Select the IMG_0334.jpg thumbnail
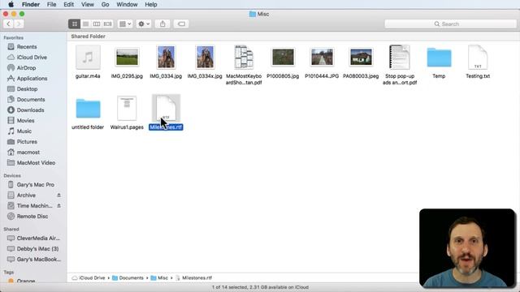Screen dimensions: 520x292 point(166,58)
